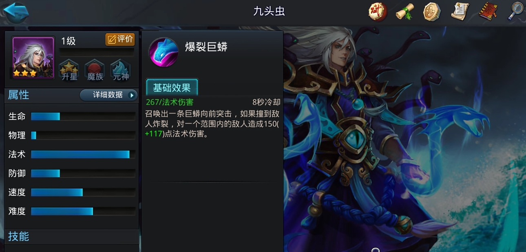Tap the magnifying glass search icon
Viewport: 526px width, 252px height.
click(515, 11)
